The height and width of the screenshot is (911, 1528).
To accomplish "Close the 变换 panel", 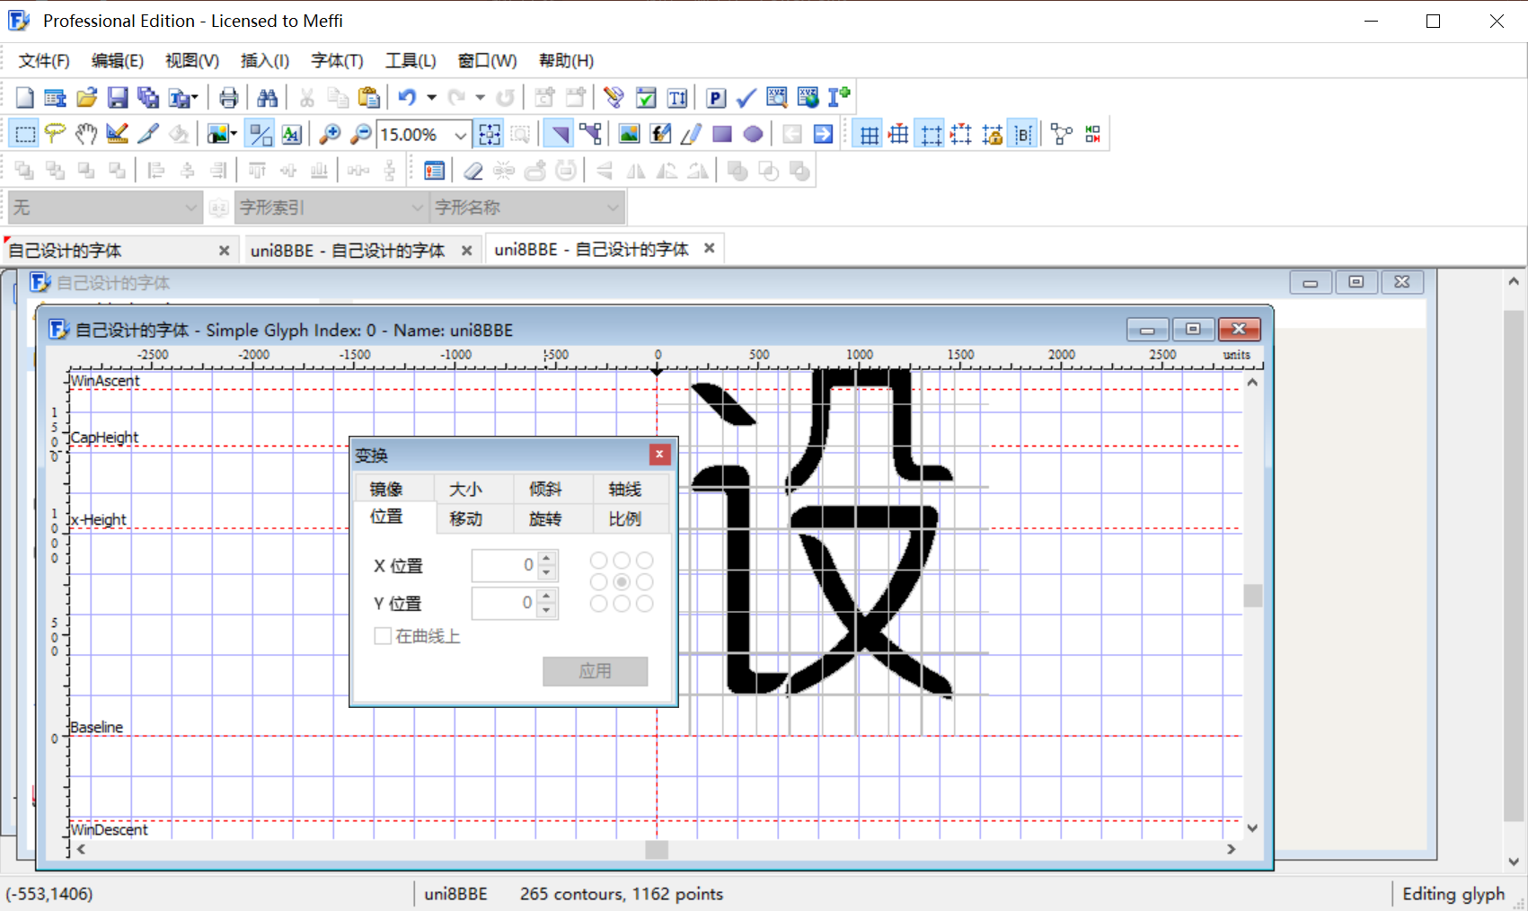I will click(x=659, y=455).
